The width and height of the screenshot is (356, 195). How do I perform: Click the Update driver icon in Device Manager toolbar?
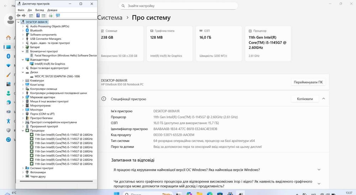[51, 15]
